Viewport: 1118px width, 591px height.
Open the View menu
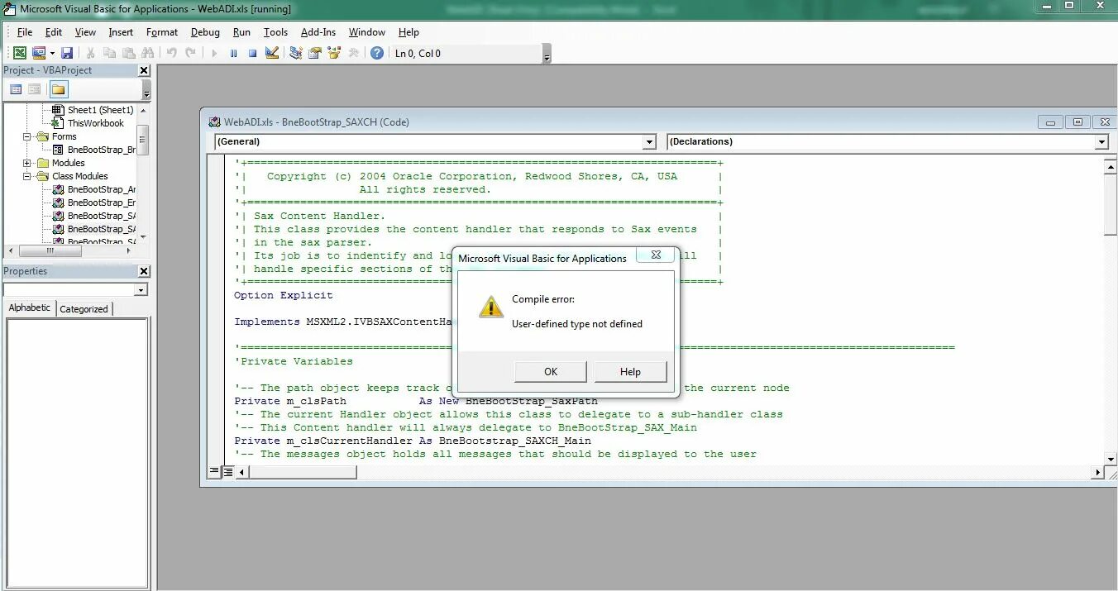click(x=85, y=32)
